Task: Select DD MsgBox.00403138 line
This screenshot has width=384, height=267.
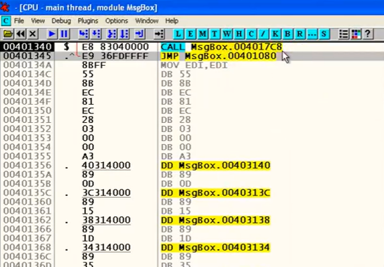Action: point(215,220)
